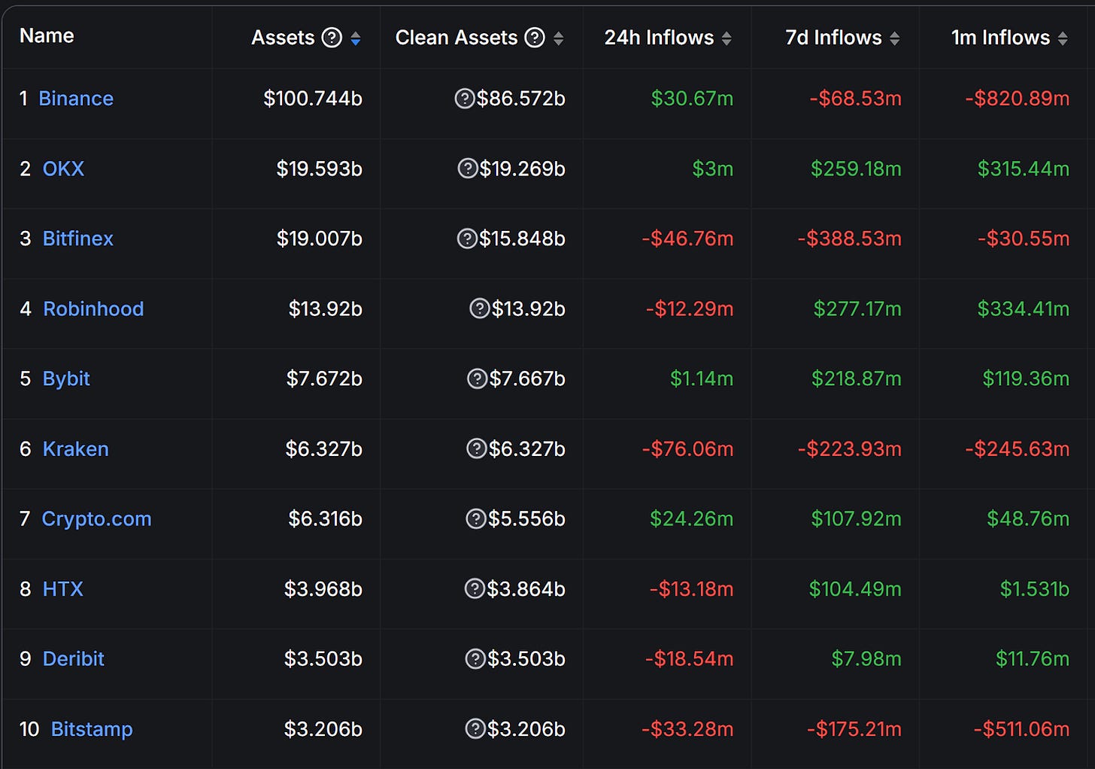Select Binance 7d inflow -$68.53m
1095x769 pixels.
tap(856, 99)
